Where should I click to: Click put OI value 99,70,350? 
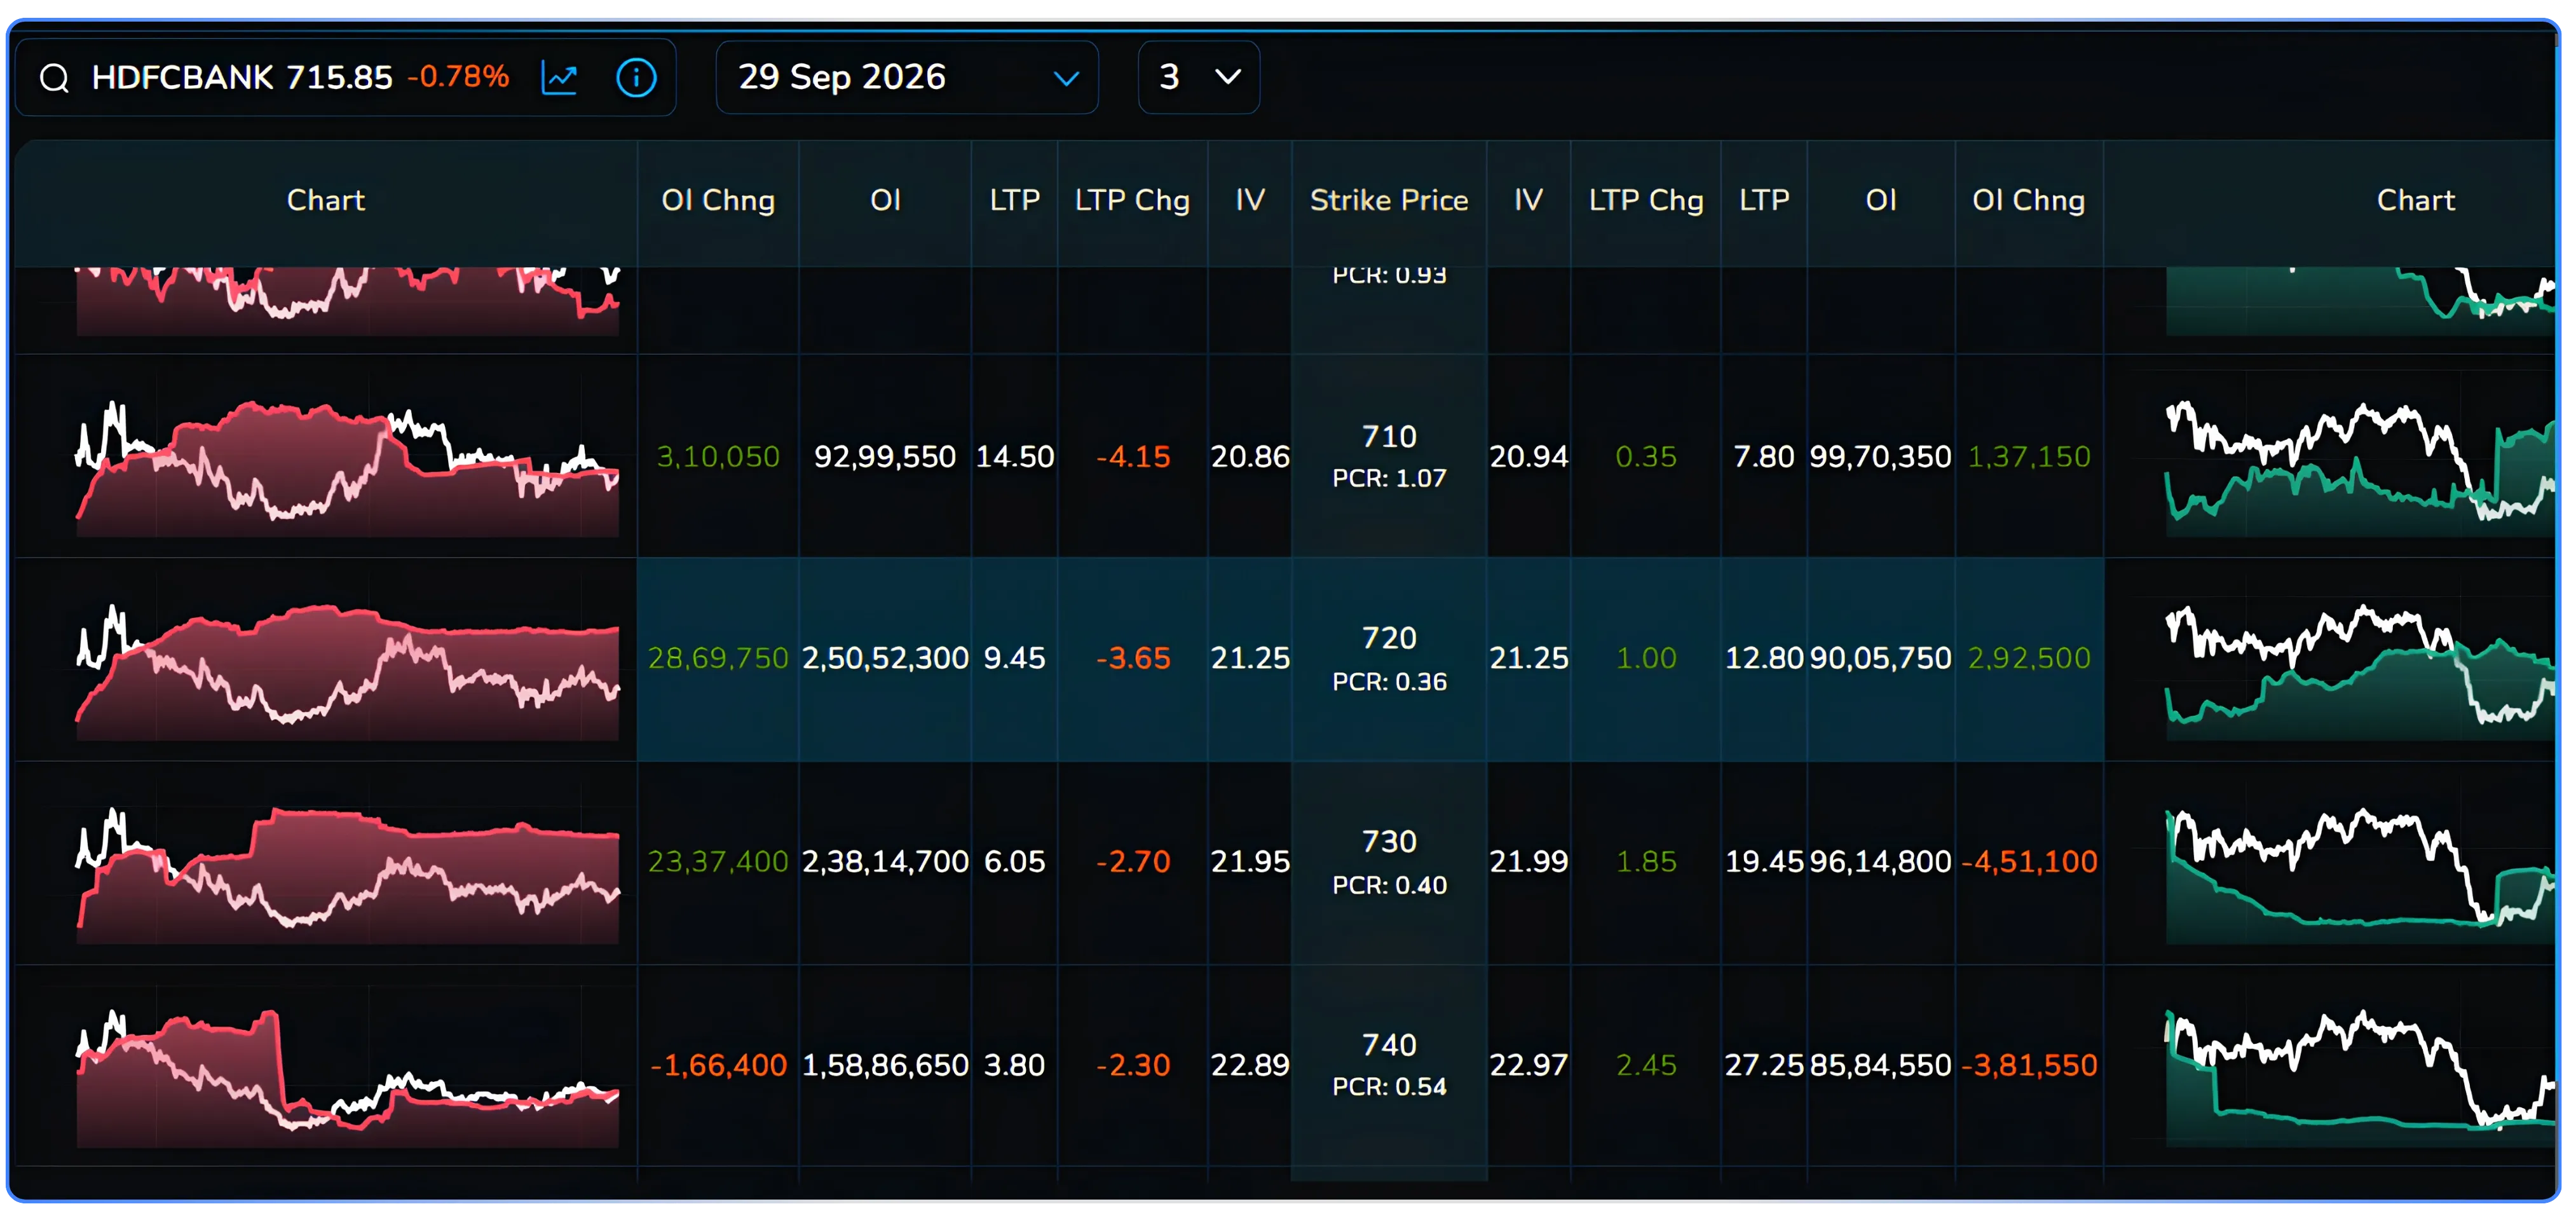(x=1880, y=457)
